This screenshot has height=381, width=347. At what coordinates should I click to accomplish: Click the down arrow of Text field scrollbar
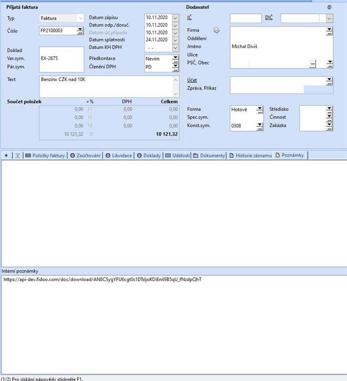pyautogui.click(x=175, y=94)
